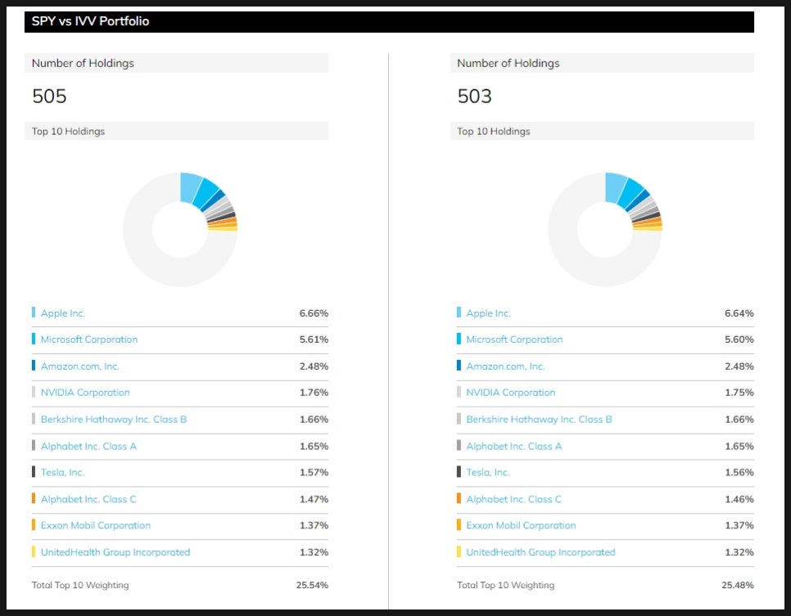Viewport: 791px width, 616px height.
Task: Click NVIDIA Corporation link in the right column
Action: [x=510, y=392]
